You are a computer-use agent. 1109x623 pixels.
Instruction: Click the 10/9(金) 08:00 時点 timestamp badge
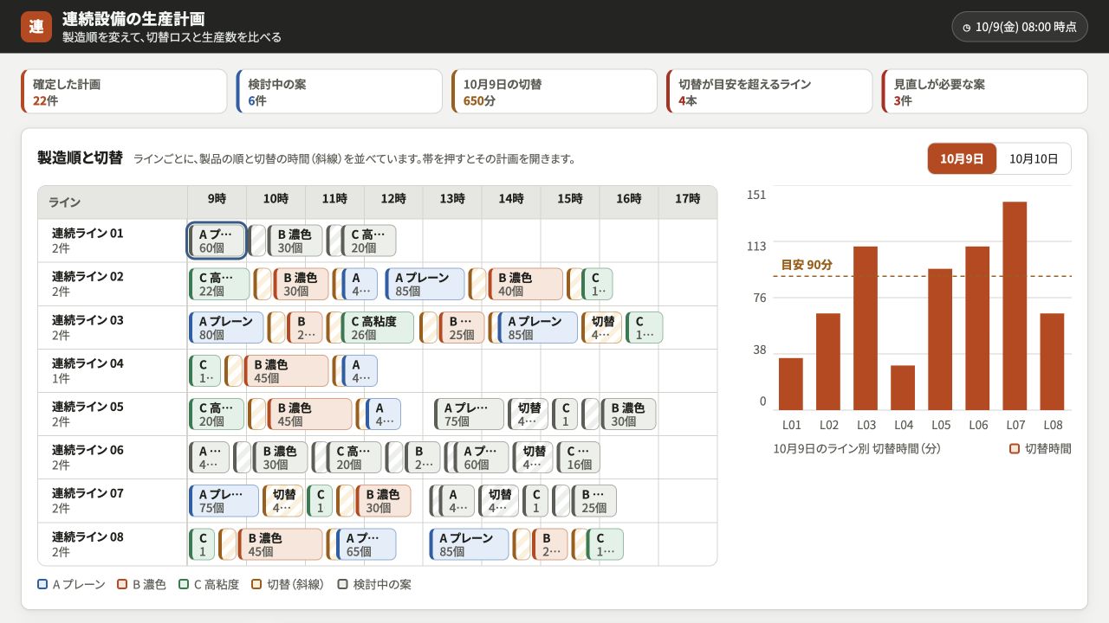1020,27
